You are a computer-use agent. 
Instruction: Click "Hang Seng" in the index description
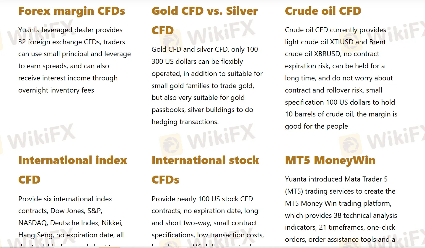pyautogui.click(x=33, y=235)
